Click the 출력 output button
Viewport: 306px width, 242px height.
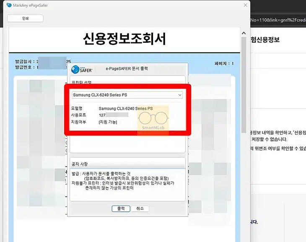pyautogui.click(x=121, y=208)
